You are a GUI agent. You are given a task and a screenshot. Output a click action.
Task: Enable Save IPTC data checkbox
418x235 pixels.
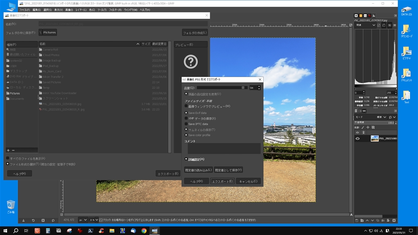click(x=186, y=124)
